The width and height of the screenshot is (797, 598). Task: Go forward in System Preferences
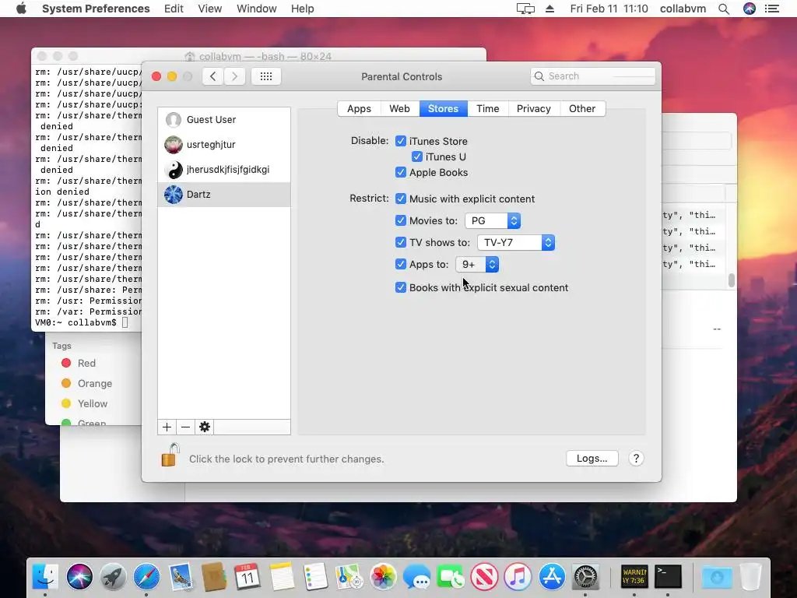pyautogui.click(x=234, y=76)
